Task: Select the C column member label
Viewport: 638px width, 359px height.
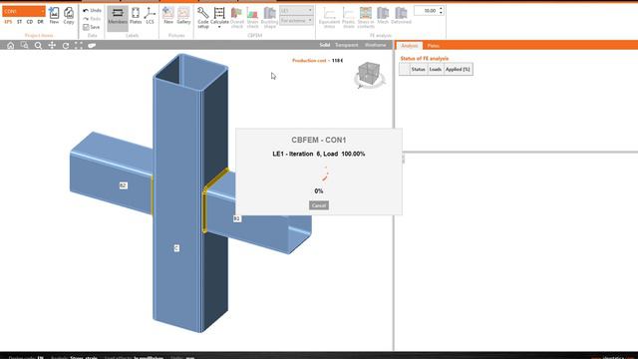Action: coord(176,248)
